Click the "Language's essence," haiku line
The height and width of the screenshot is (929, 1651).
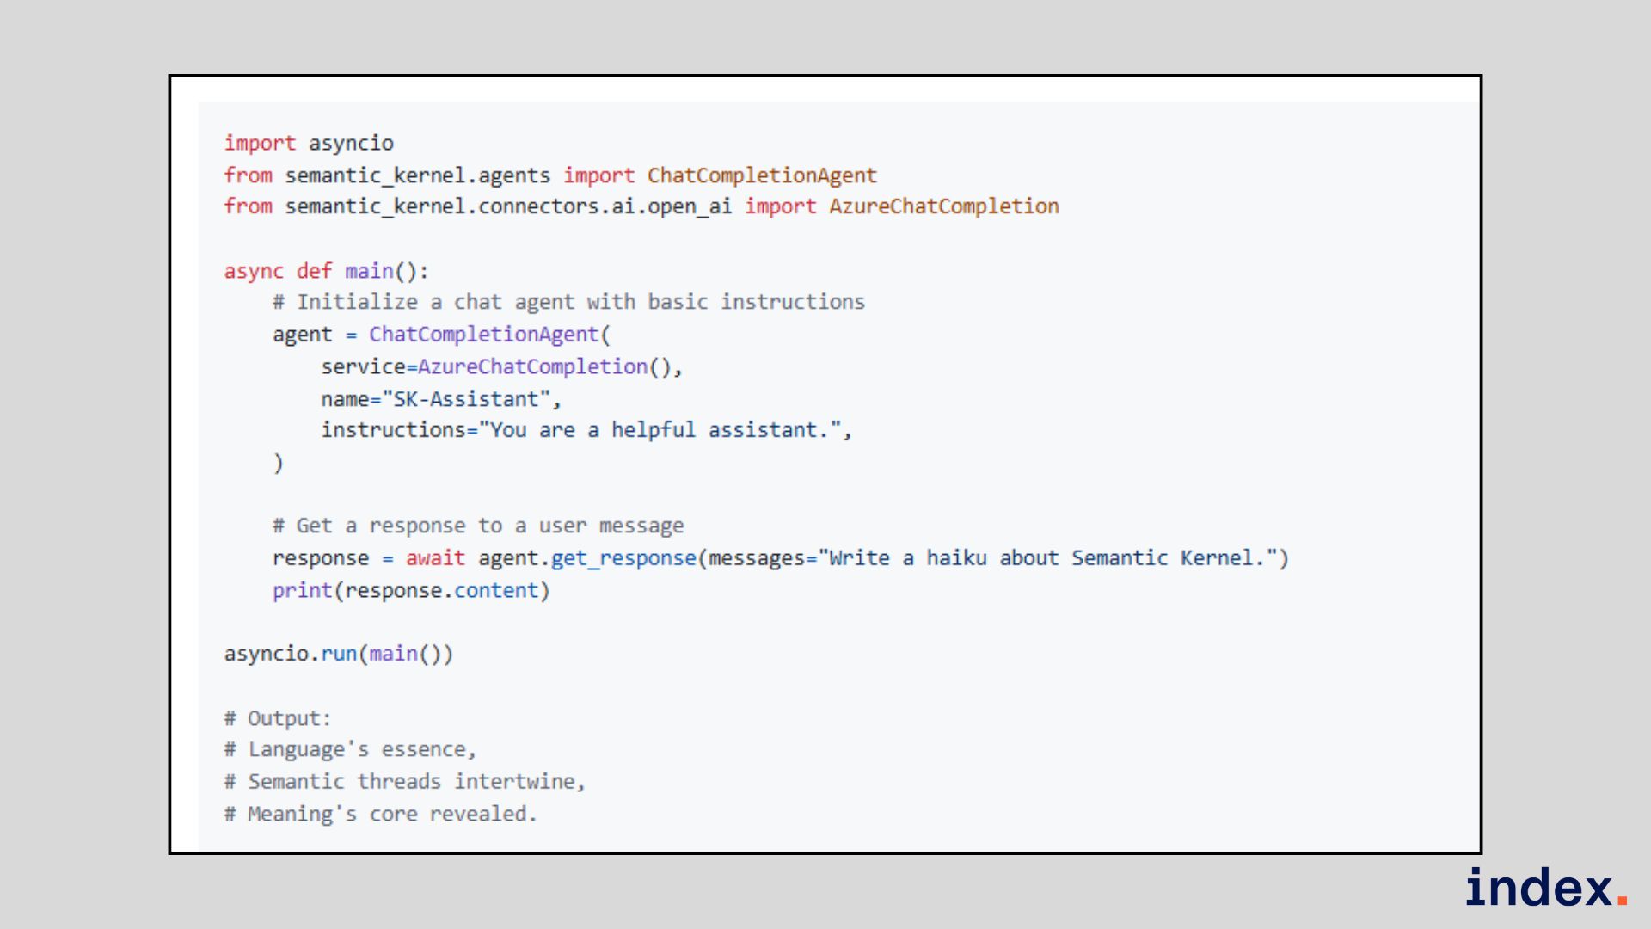pos(350,750)
